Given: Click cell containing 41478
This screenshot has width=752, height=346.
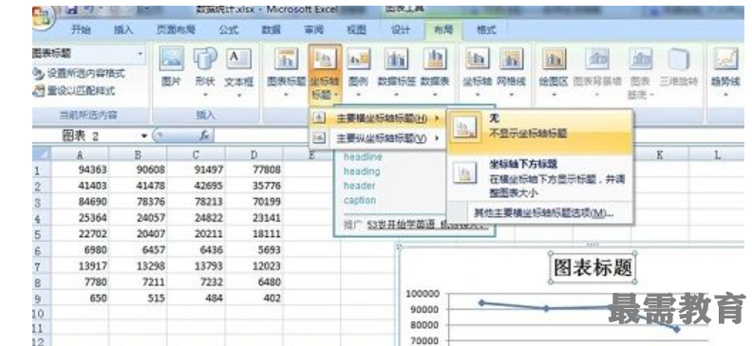Looking at the screenshot, I should click(x=138, y=186).
